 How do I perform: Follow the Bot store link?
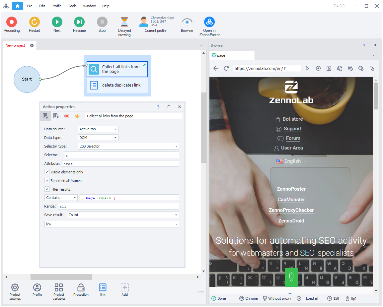(x=292, y=119)
